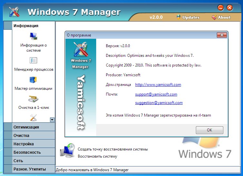Click the Очистка в 1-клик icon
The image size is (243, 176).
click(34, 98)
